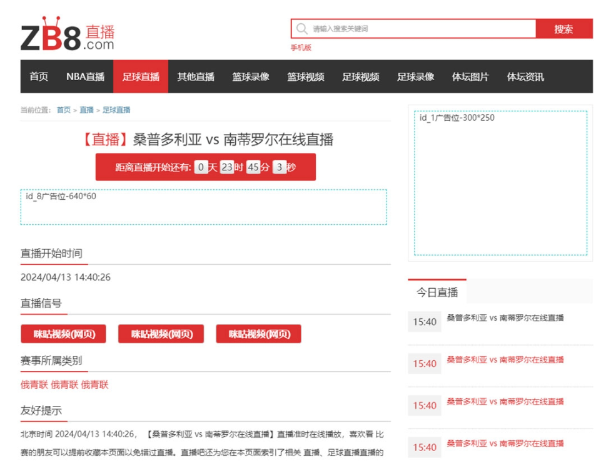This screenshot has height=461, width=606.
Task: Focus the search keyword input field
Action: coord(422,29)
